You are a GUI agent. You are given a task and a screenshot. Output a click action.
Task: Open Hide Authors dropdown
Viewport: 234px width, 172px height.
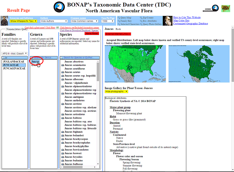54,21
